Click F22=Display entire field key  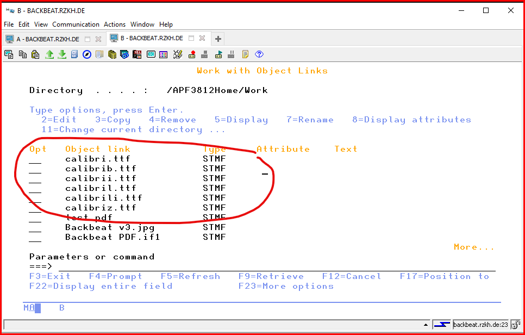point(101,286)
